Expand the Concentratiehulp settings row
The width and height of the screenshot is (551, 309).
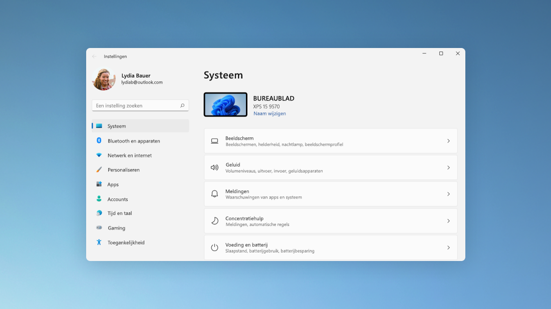448,220
